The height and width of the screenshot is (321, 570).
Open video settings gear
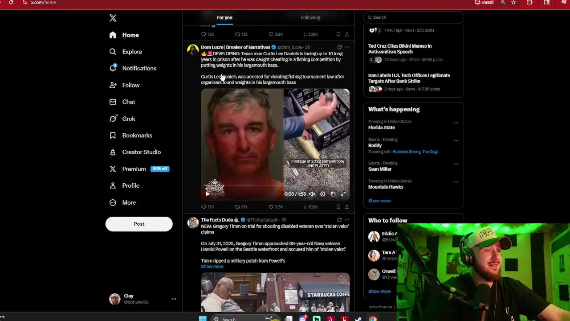(x=322, y=194)
